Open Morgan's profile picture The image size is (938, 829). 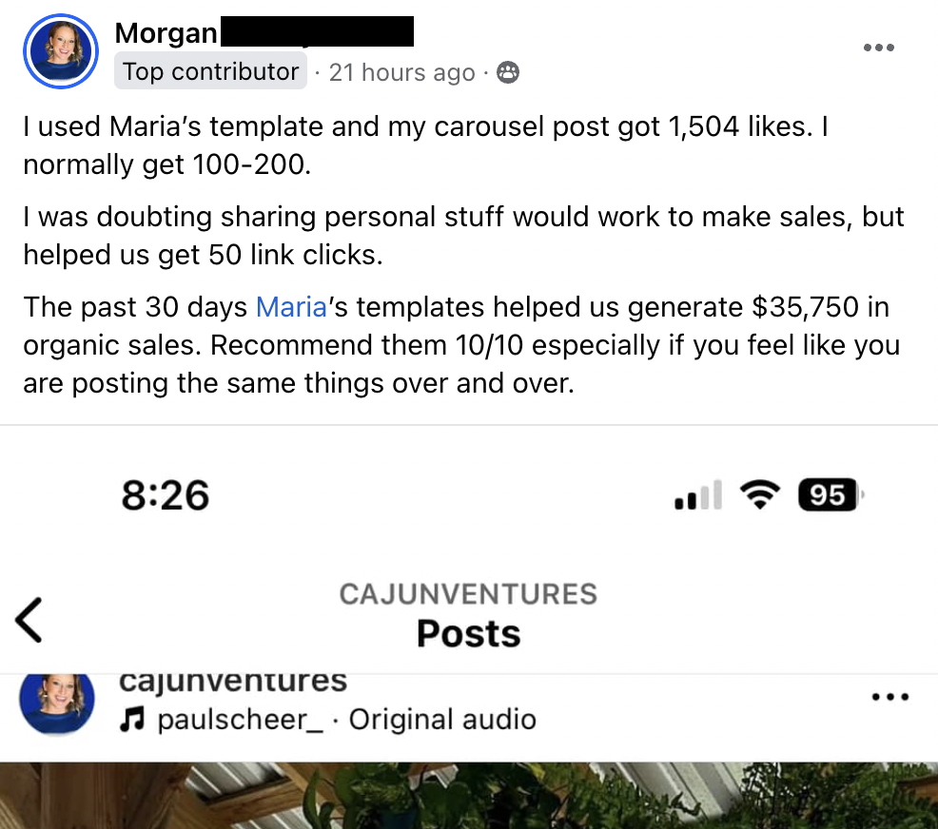pyautogui.click(x=61, y=52)
